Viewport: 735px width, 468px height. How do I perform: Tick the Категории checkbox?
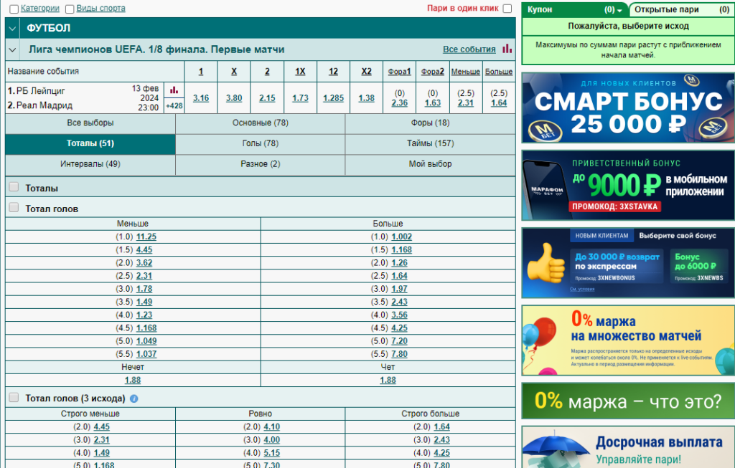[14, 9]
